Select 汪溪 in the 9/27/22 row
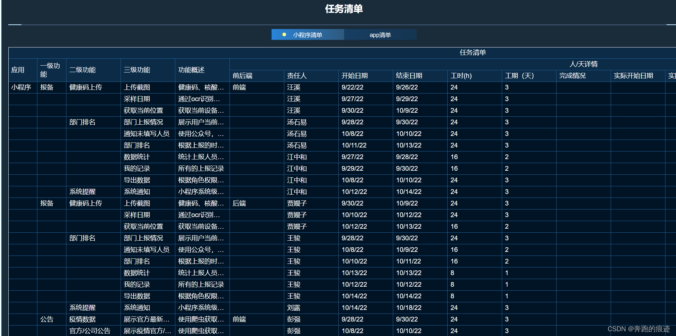Viewport: 676px width, 336px height. [311, 99]
